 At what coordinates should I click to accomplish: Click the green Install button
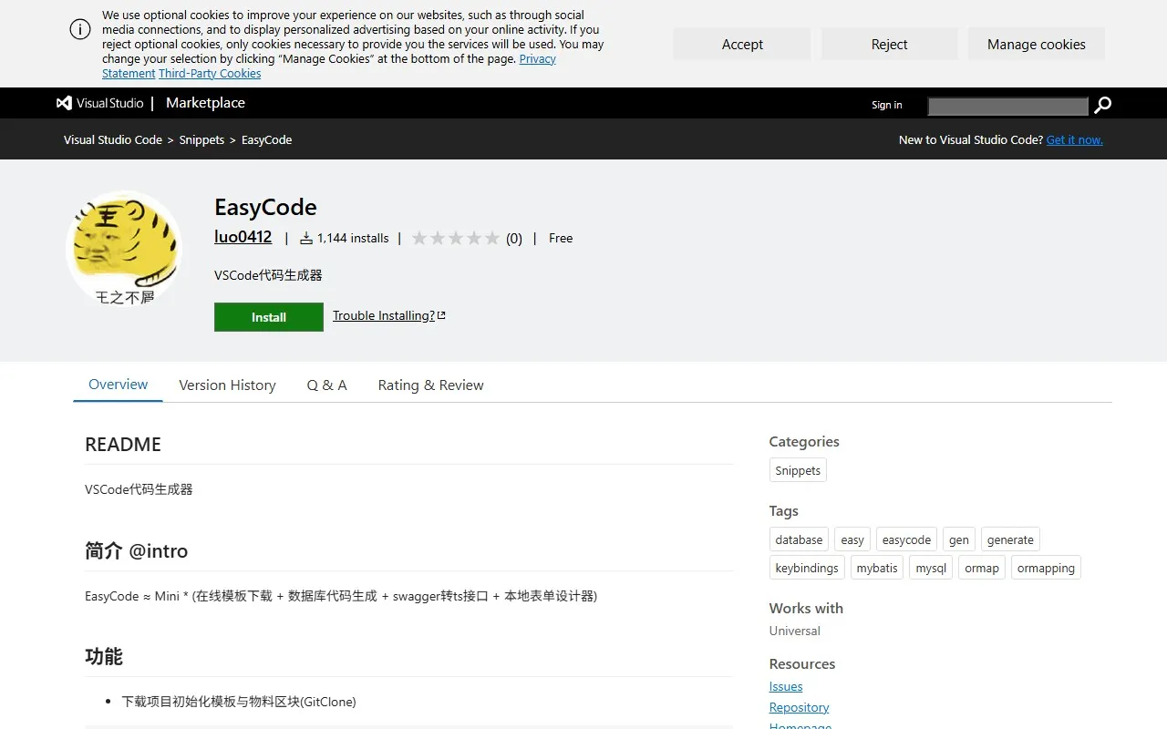coord(268,316)
